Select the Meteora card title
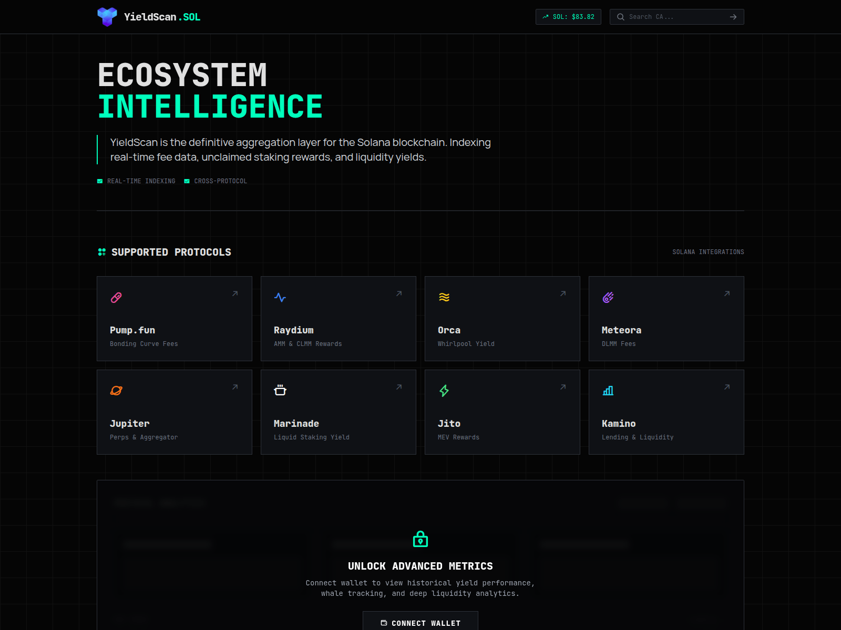 pos(622,330)
